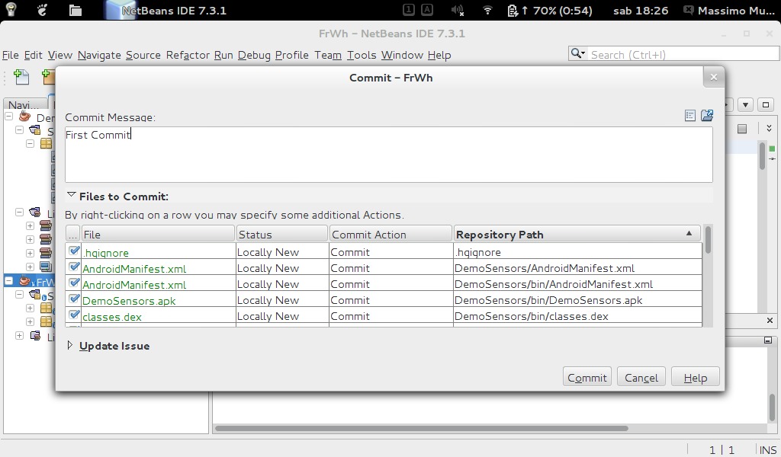The width and height of the screenshot is (781, 457).
Task: Click the gray stop square in editor toolbar
Action: coord(742,129)
